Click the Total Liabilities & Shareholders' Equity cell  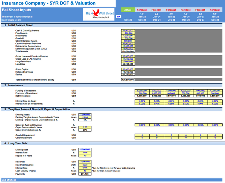tap(128, 79)
